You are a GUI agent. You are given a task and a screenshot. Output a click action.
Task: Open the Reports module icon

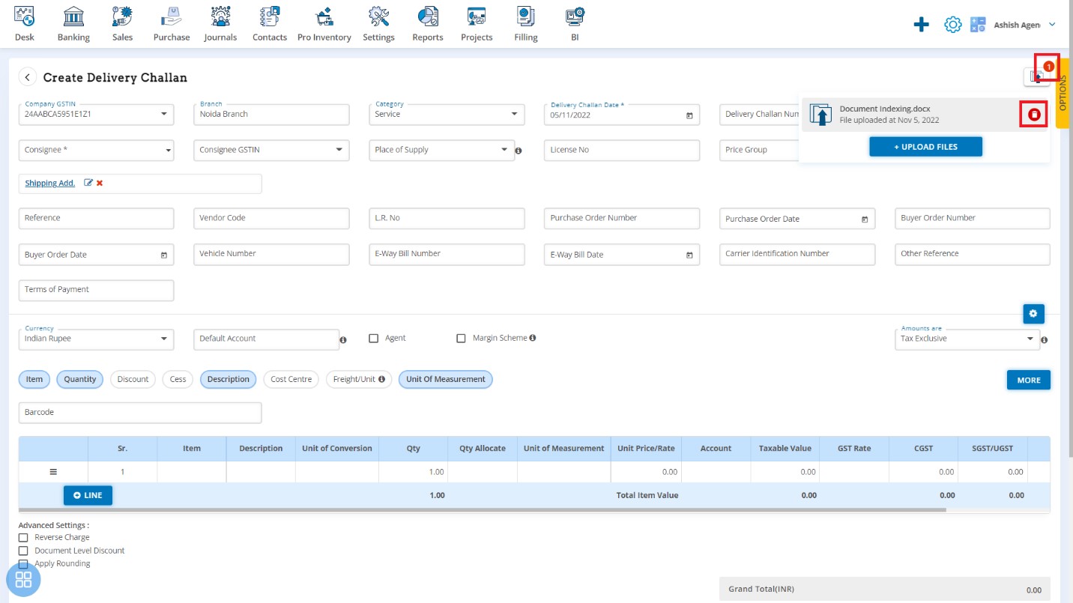[428, 16]
